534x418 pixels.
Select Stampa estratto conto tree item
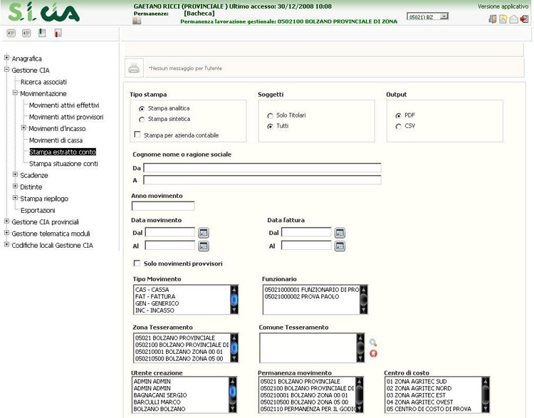(63, 152)
